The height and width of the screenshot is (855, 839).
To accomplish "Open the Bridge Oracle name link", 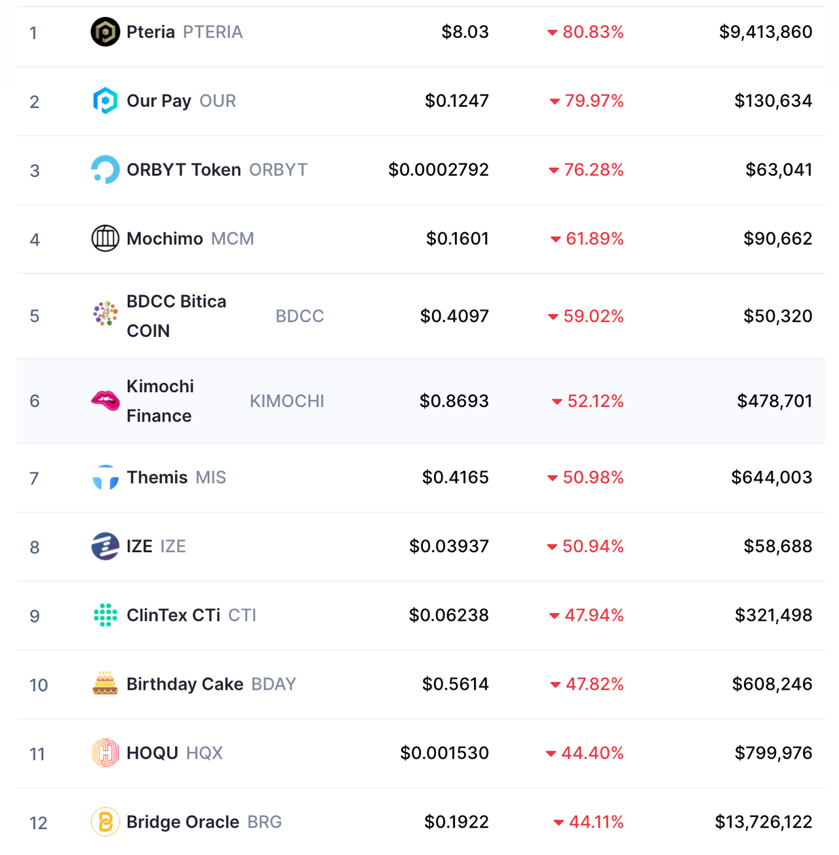I will coord(183,822).
